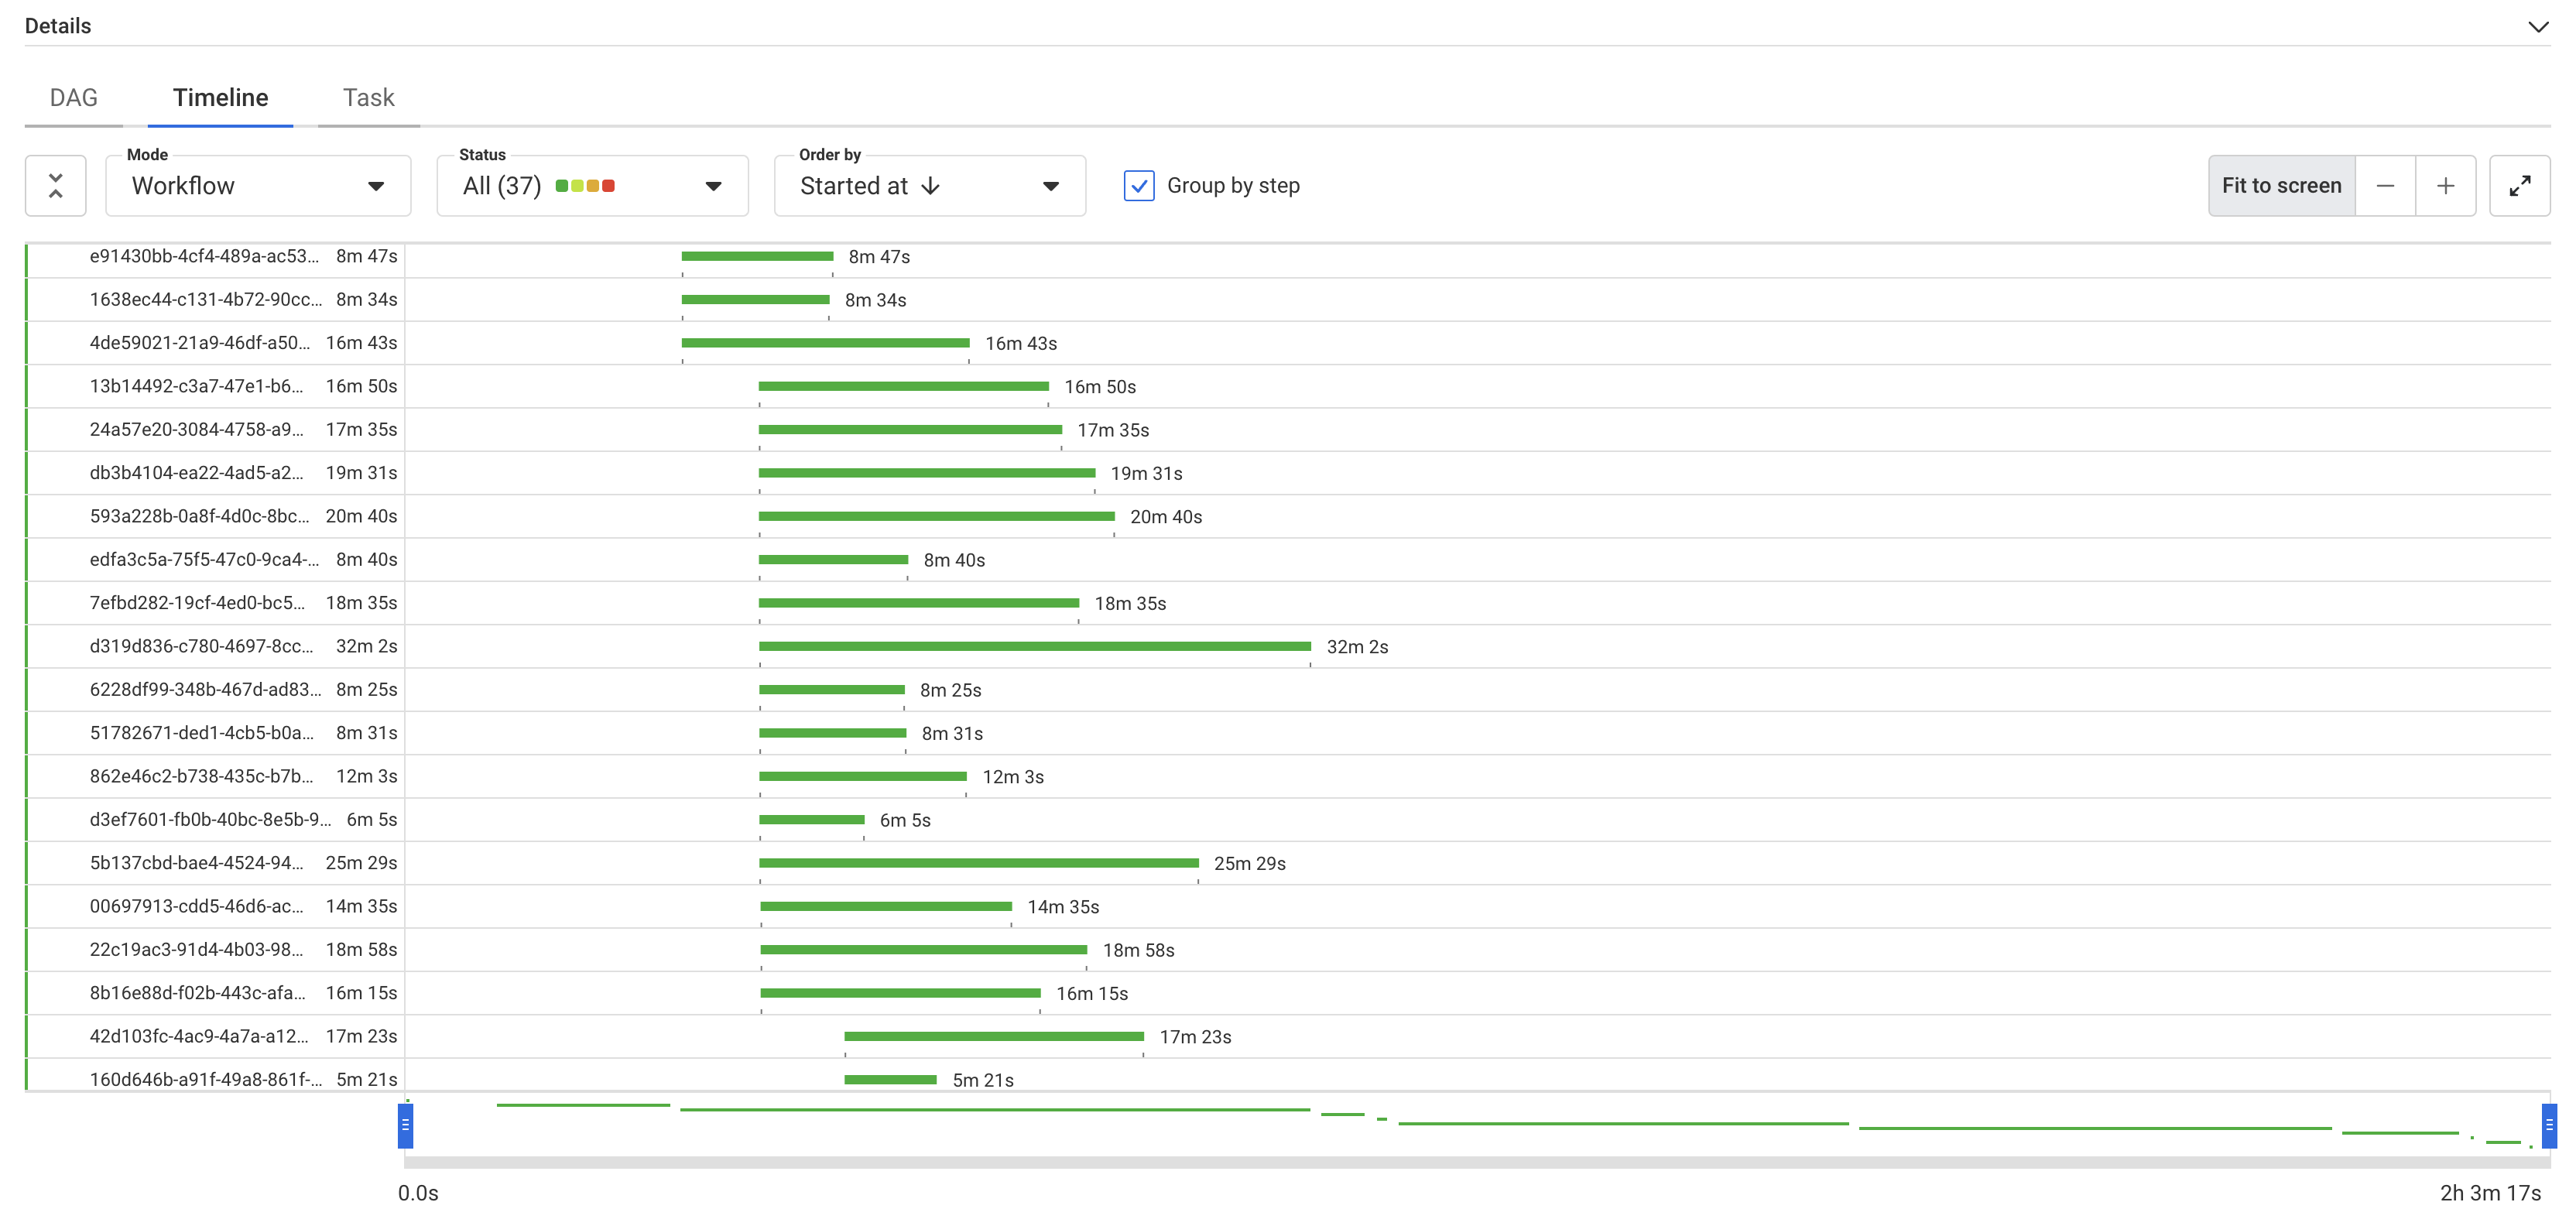Screen dimensions: 2576x1226
Task: Click the zoom out minus icon
Action: 2385,186
